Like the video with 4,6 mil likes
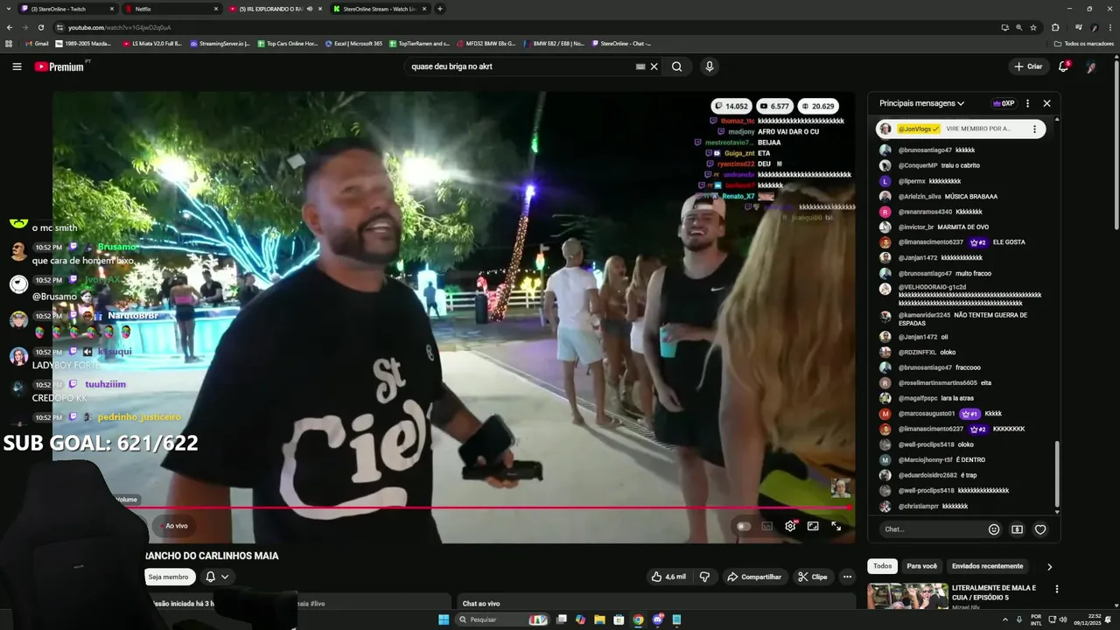The height and width of the screenshot is (630, 1120). click(669, 577)
